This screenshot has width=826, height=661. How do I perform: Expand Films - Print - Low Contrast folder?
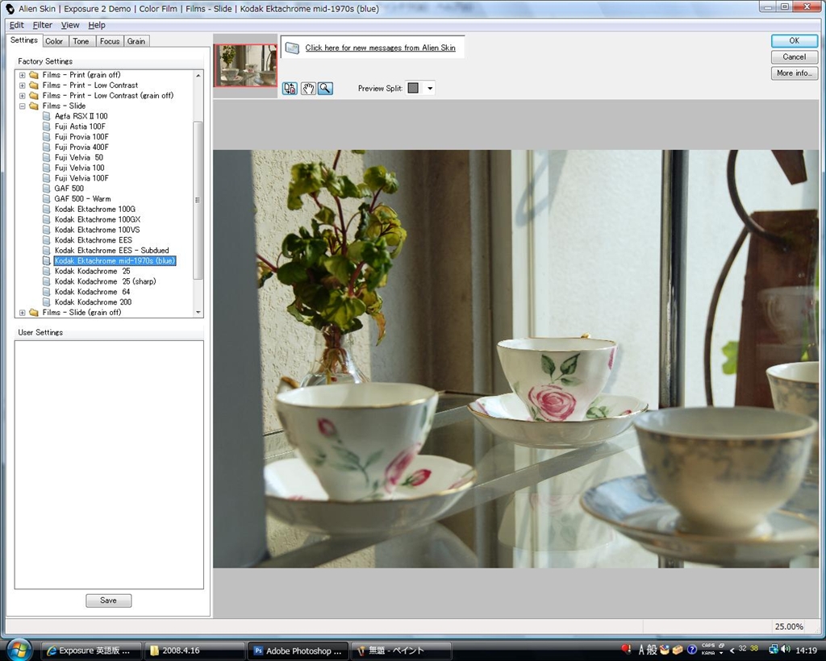tap(22, 85)
